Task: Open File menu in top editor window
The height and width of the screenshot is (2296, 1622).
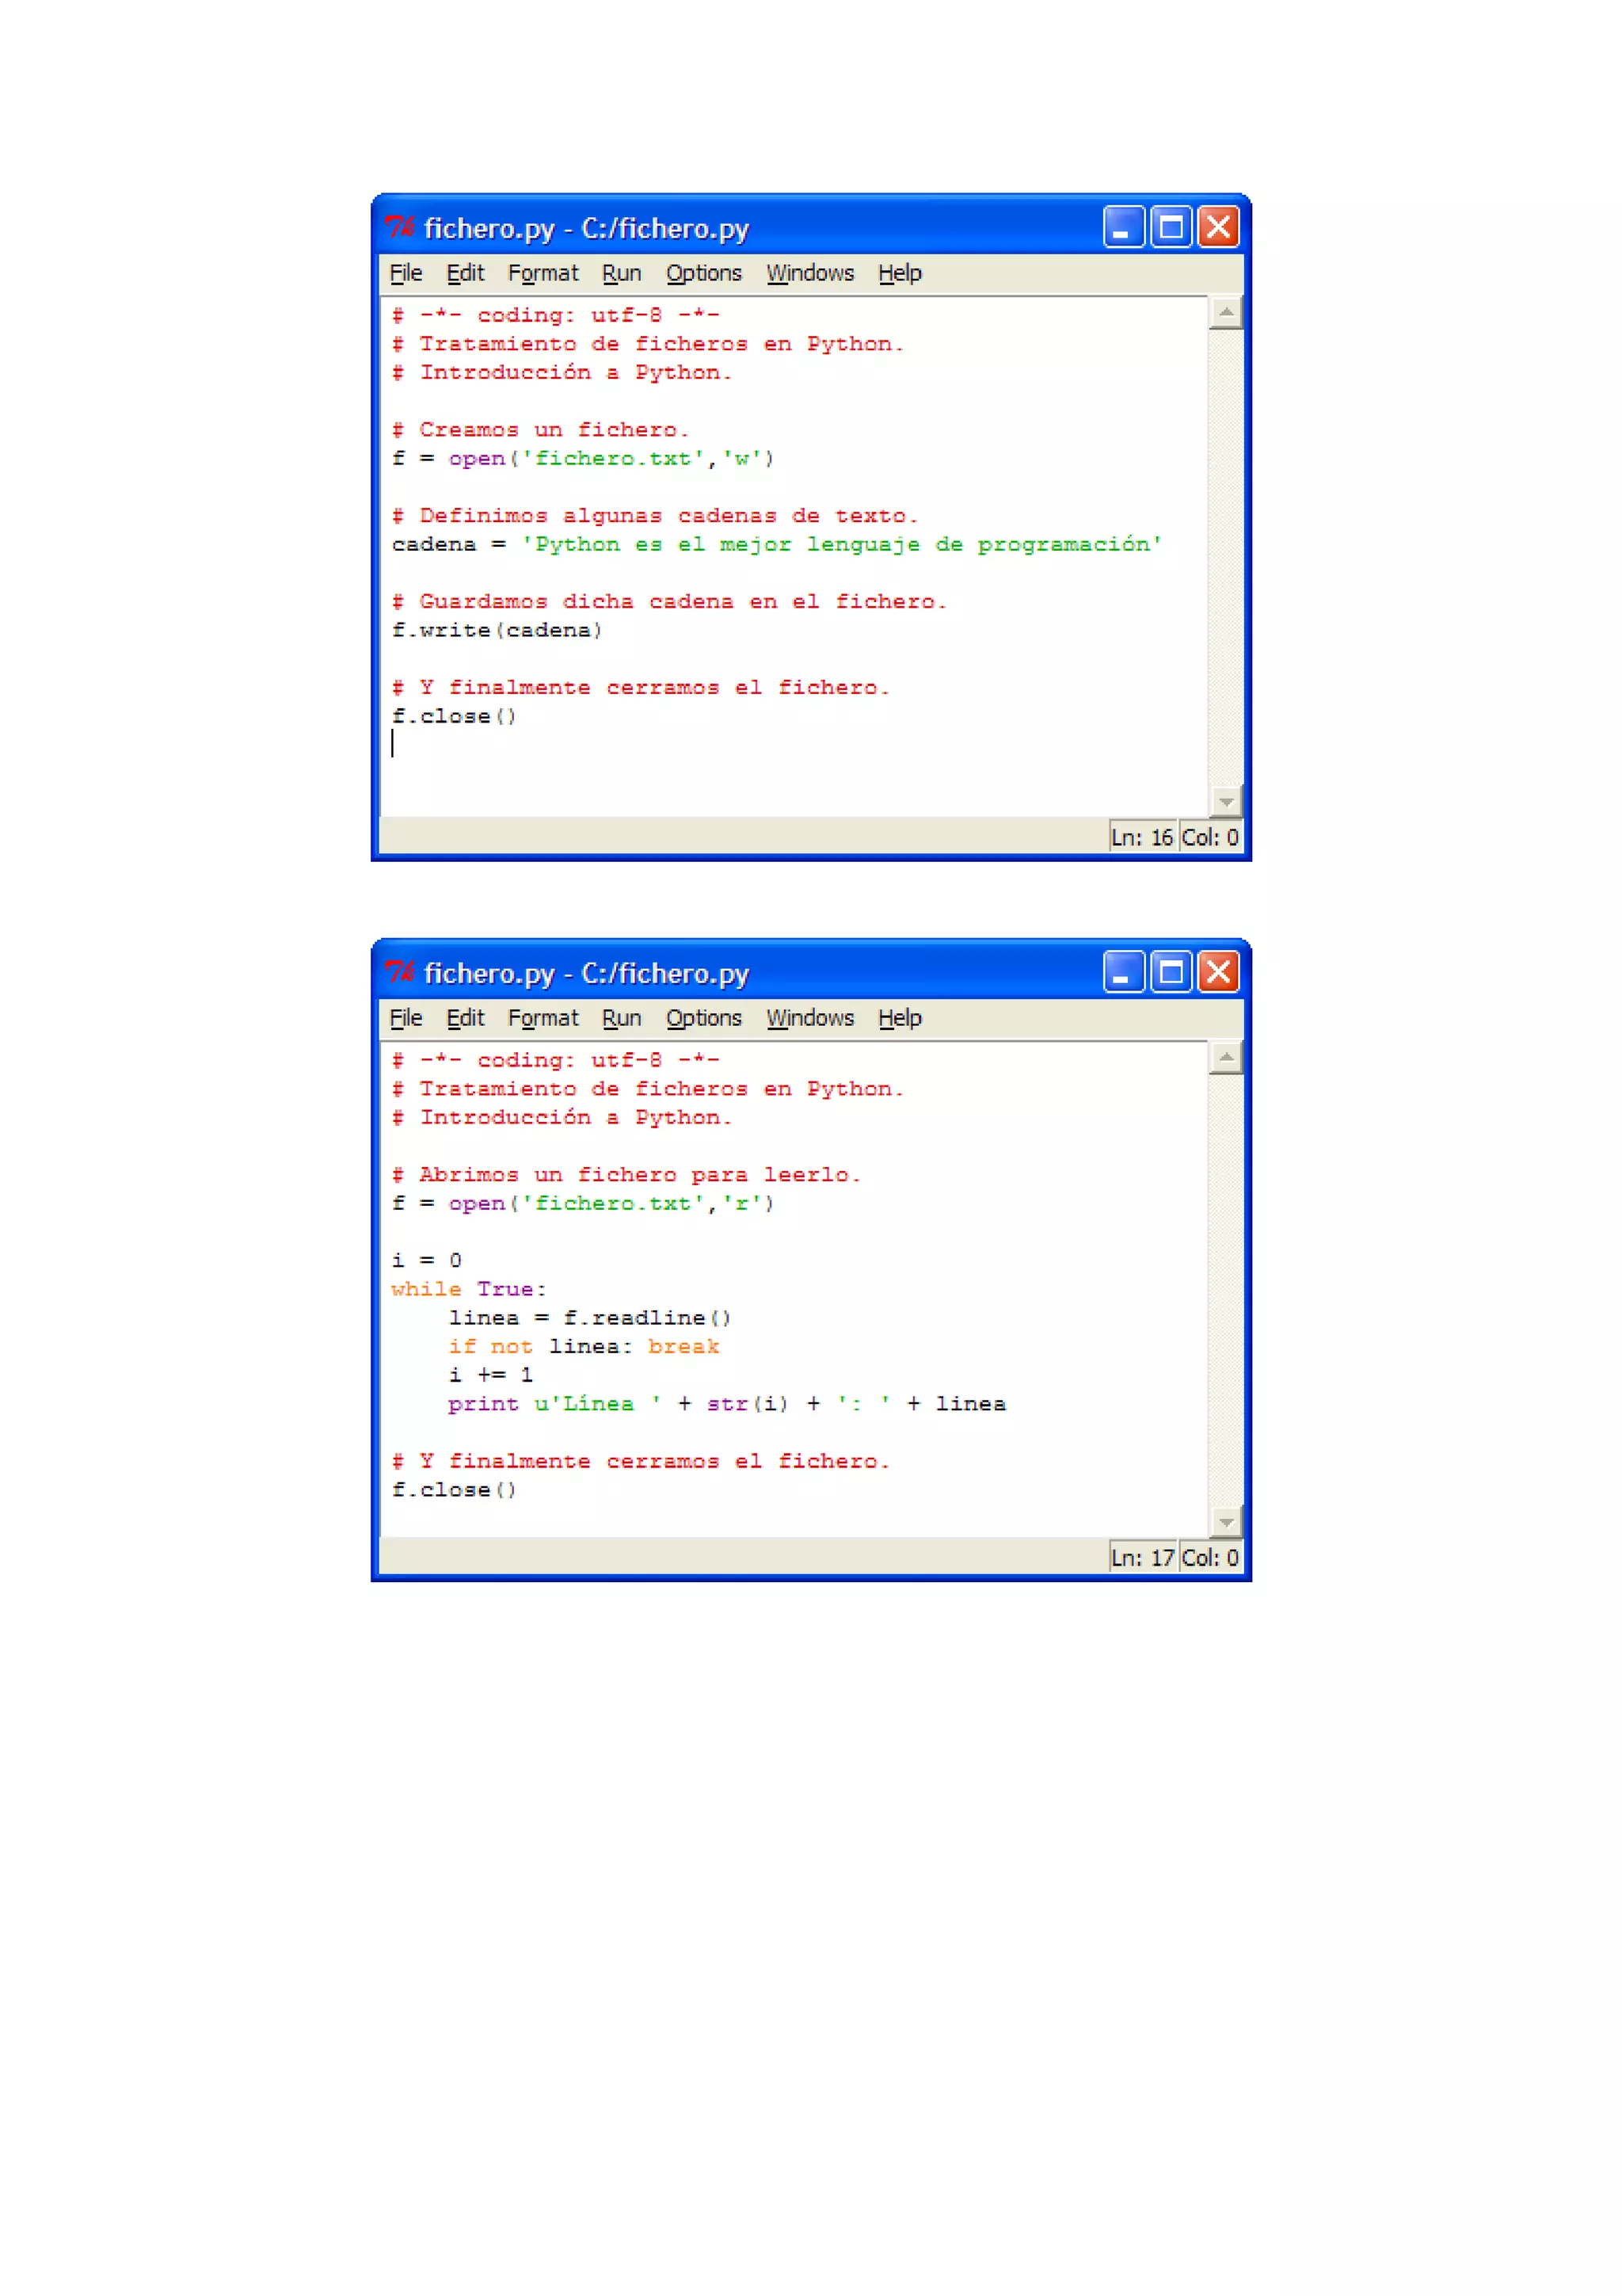Action: [405, 273]
